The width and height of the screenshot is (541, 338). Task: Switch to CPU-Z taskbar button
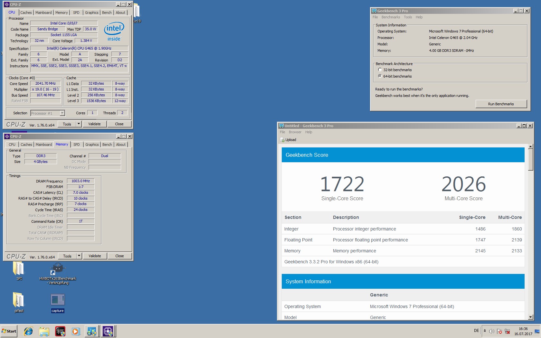tap(108, 331)
